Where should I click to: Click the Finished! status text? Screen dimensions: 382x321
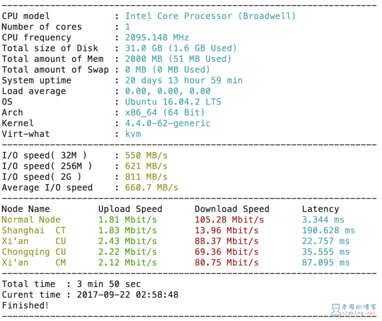pos(25,306)
